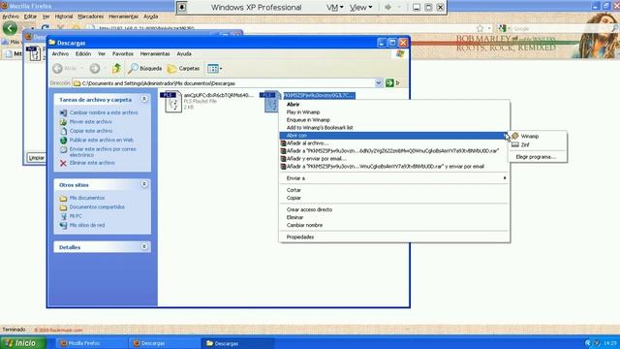620x349 pixels.
Task: Expand the Enviar a submenu
Action: click(394, 178)
